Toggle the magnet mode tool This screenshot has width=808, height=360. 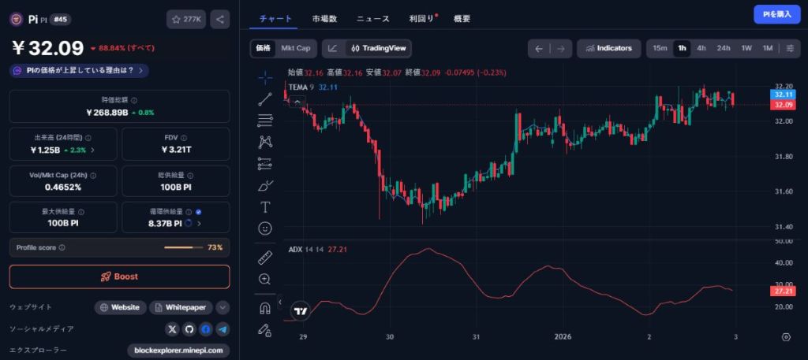(x=265, y=308)
